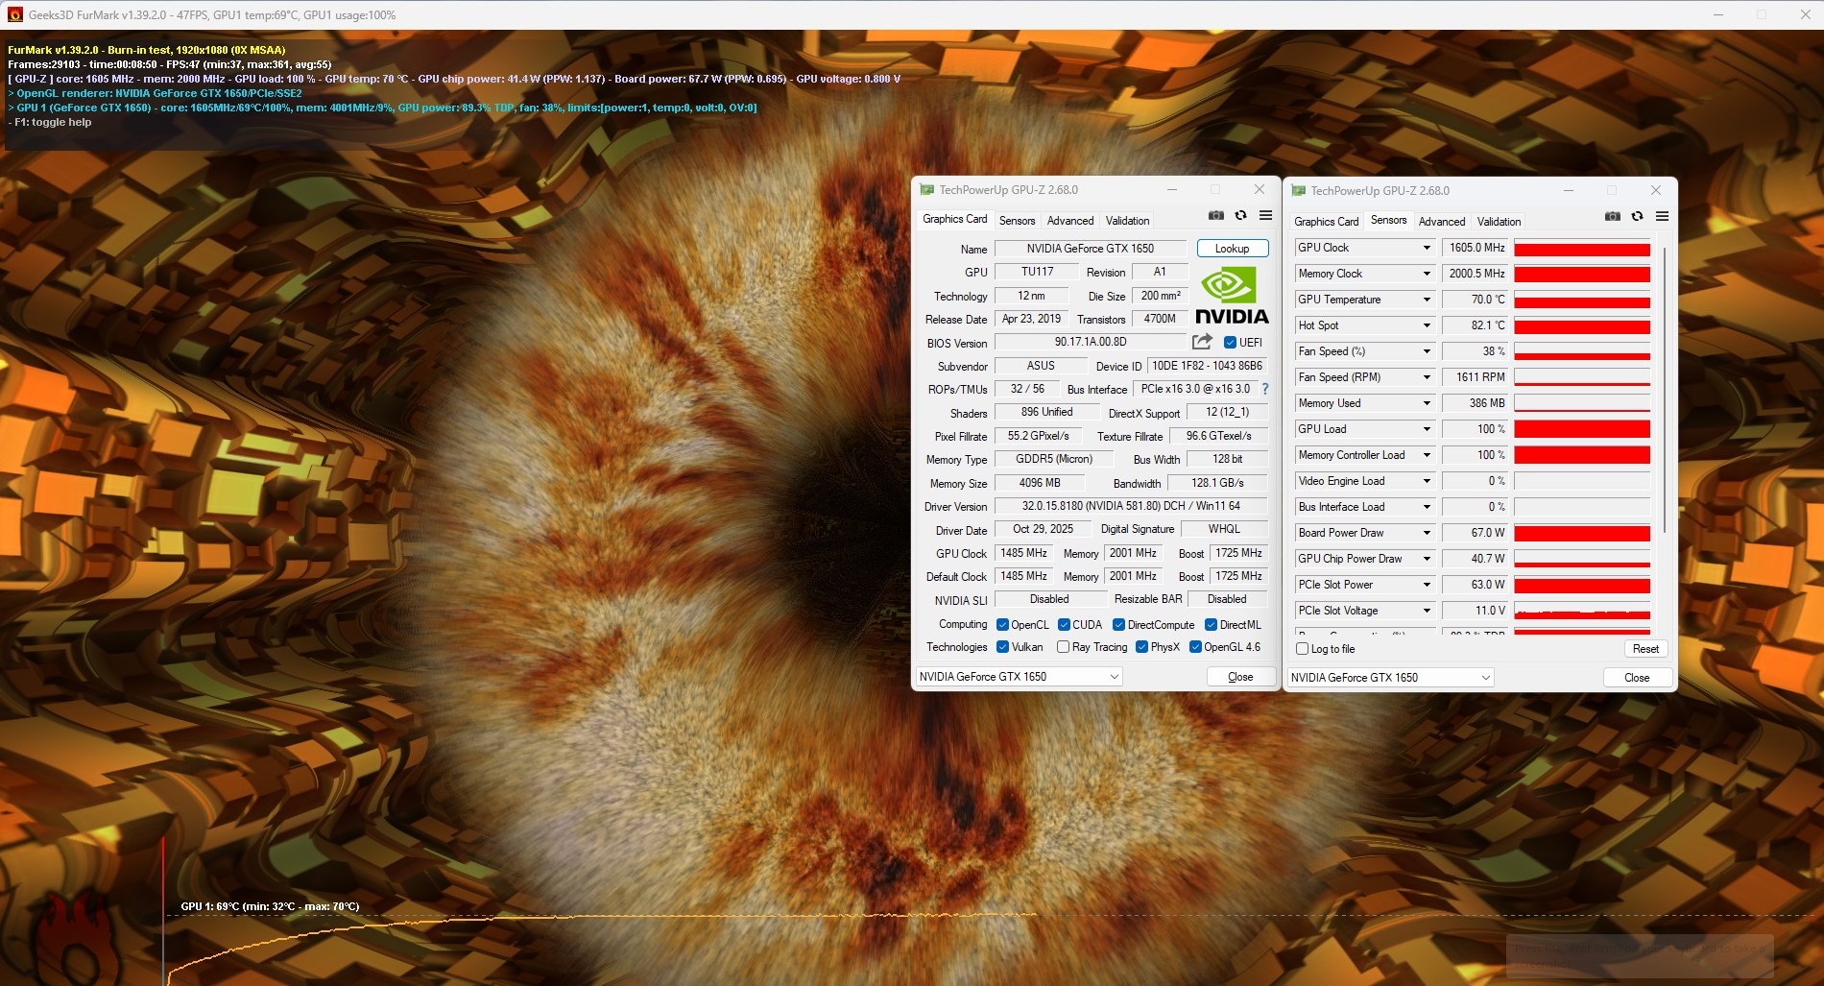Click refresh icon in GPU-Z Sensors window
The image size is (1824, 986).
[1638, 217]
